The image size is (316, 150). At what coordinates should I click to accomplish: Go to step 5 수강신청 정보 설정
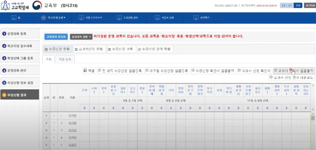(x=20, y=83)
